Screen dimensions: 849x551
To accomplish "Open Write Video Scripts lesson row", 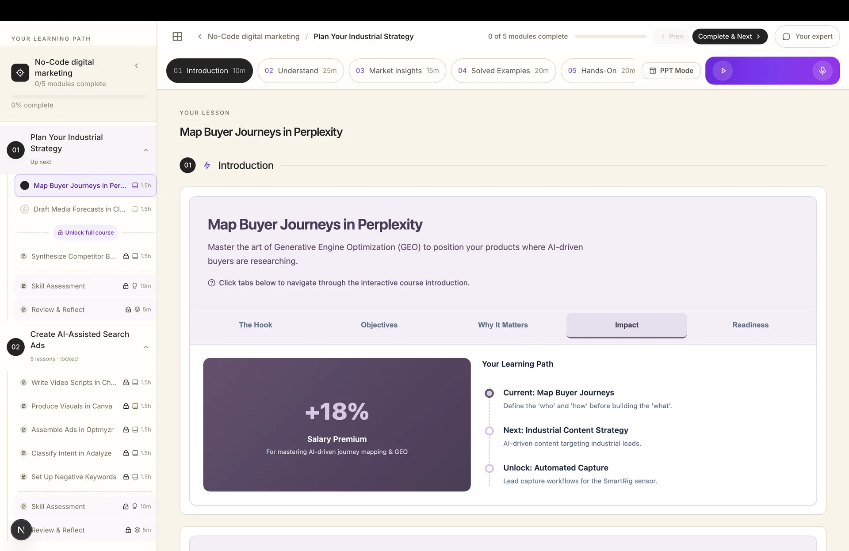I will coord(86,383).
